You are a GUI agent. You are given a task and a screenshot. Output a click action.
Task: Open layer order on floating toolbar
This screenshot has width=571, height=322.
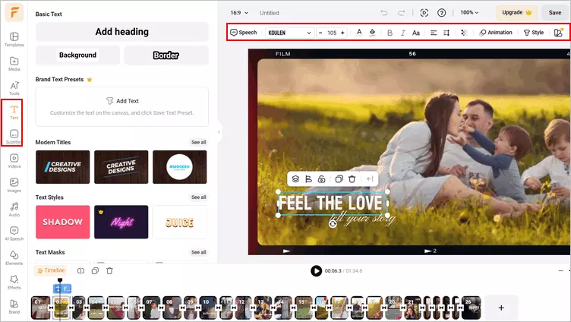point(295,179)
